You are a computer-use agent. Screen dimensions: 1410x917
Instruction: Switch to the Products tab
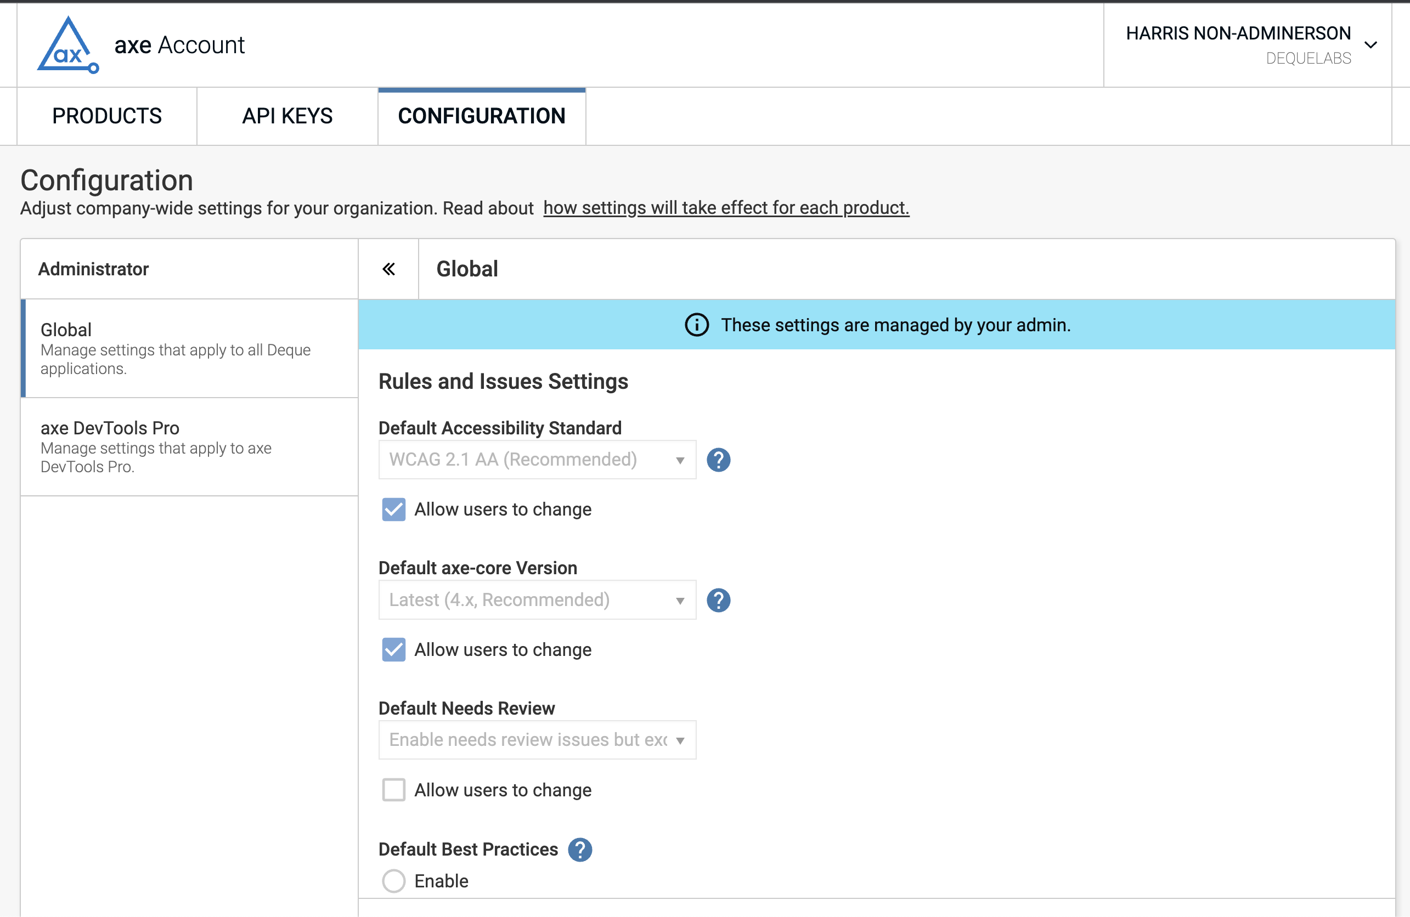tap(106, 116)
